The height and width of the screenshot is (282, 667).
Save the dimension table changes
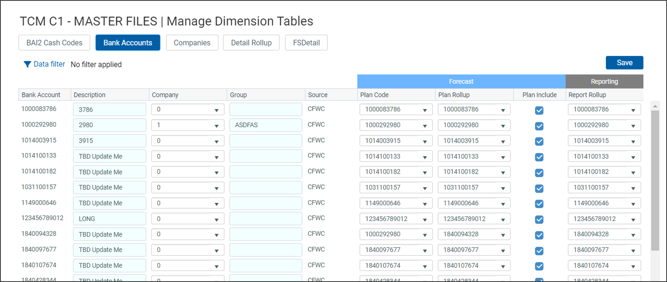coord(624,63)
